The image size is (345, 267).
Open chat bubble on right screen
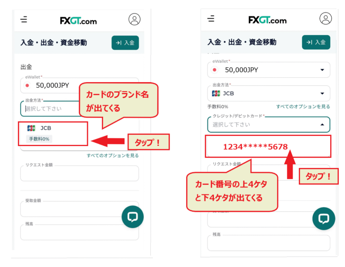click(323, 219)
